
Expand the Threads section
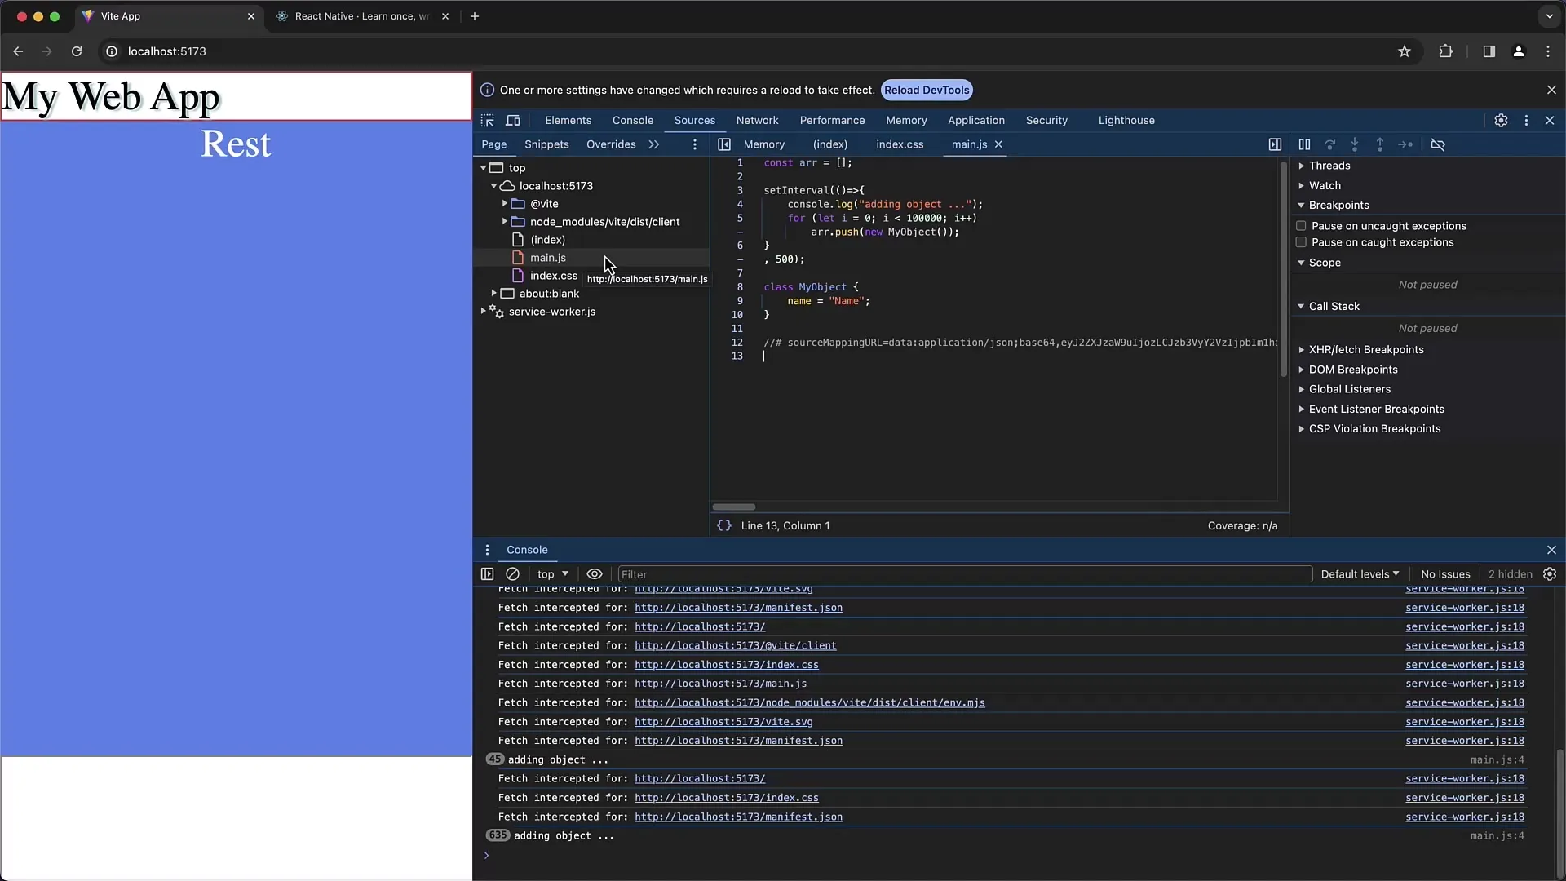click(1329, 166)
